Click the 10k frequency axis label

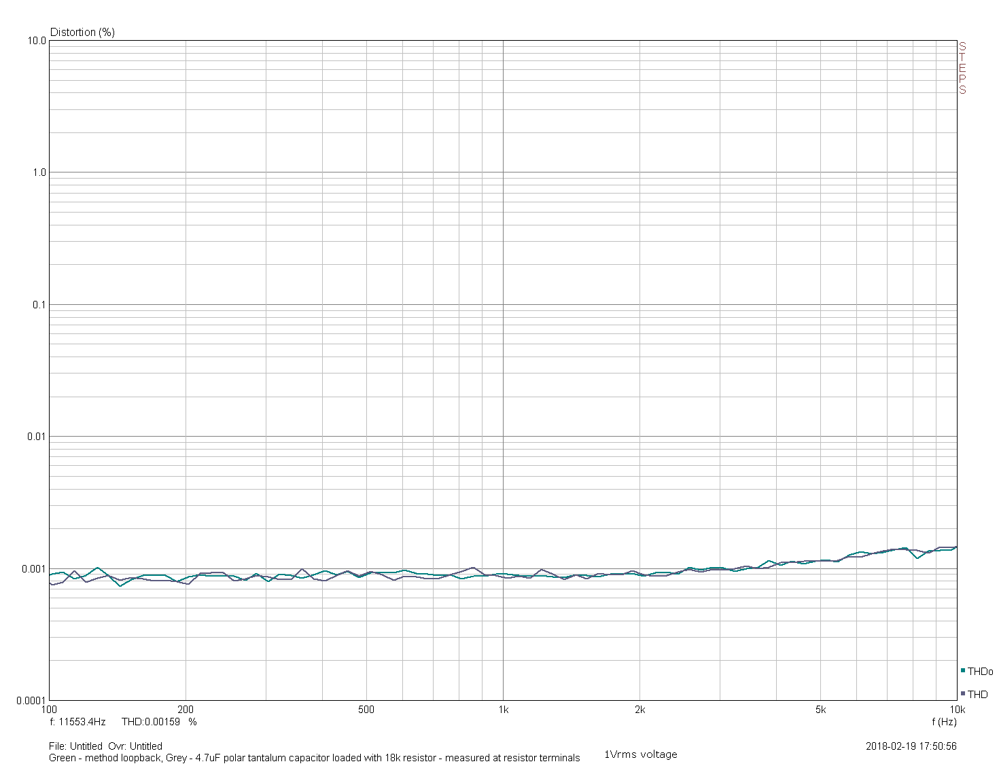coord(957,710)
